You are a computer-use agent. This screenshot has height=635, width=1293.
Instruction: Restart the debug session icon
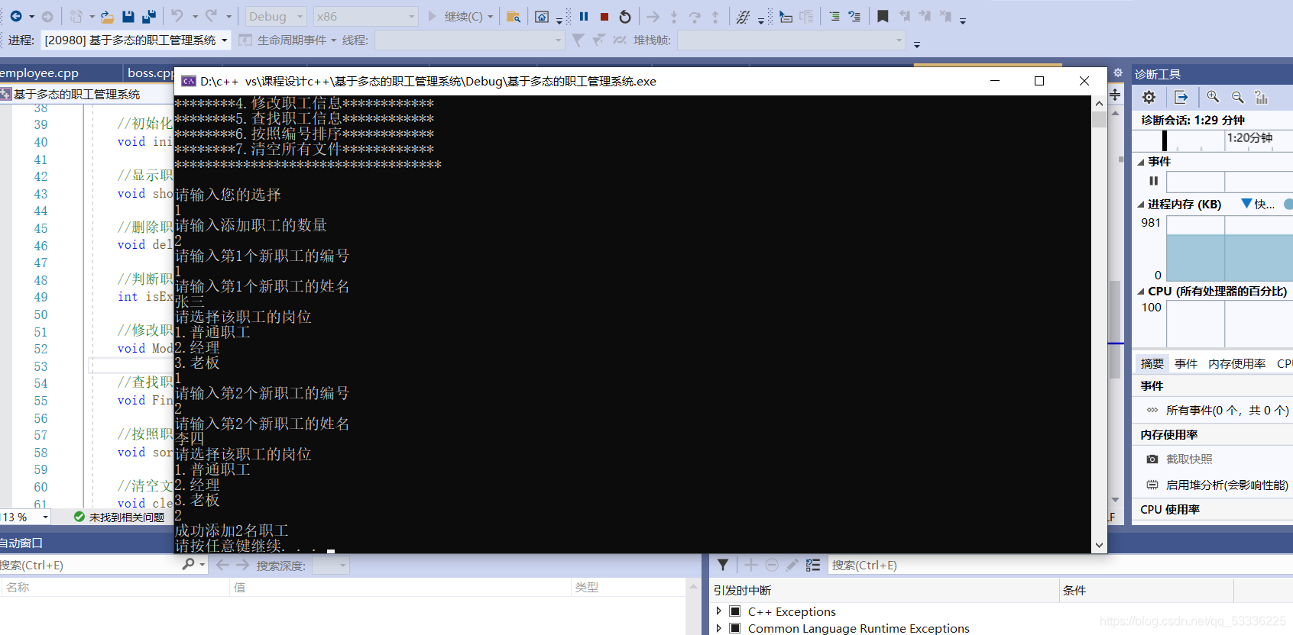(625, 16)
